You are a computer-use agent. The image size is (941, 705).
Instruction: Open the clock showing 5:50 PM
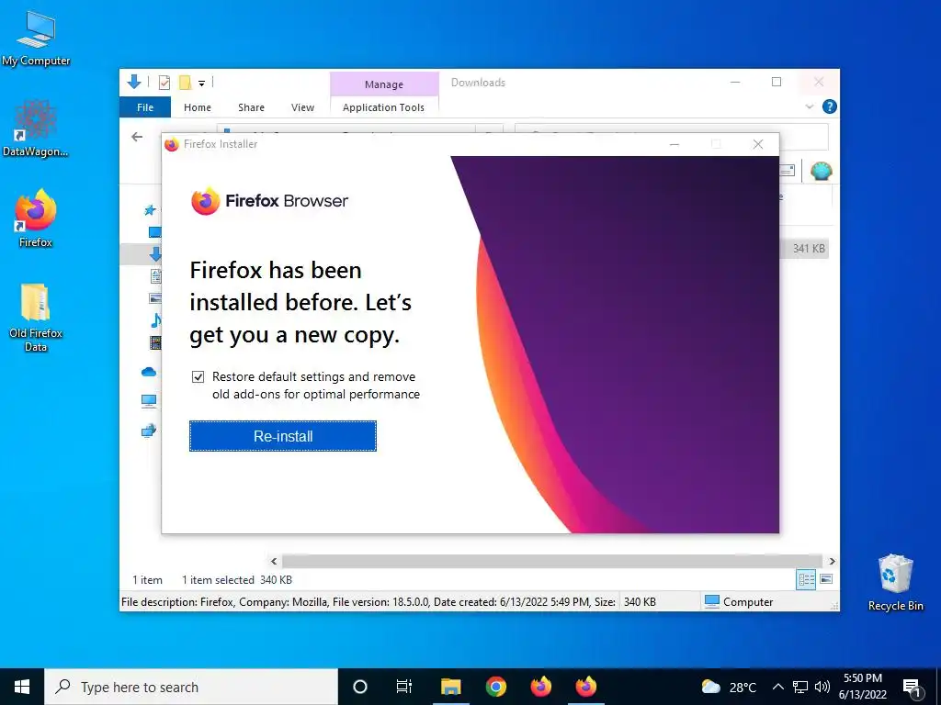[862, 687]
